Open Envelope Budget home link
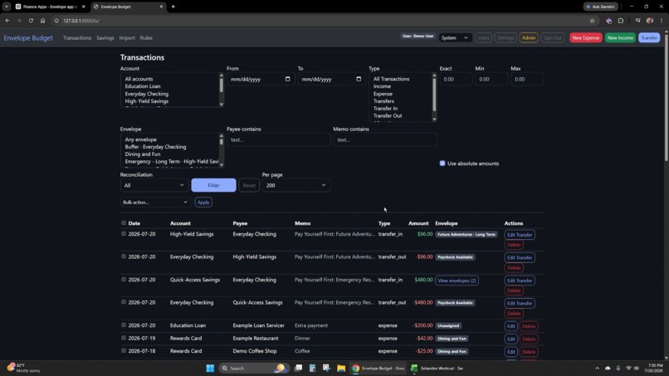The height and width of the screenshot is (376, 669). click(x=28, y=38)
